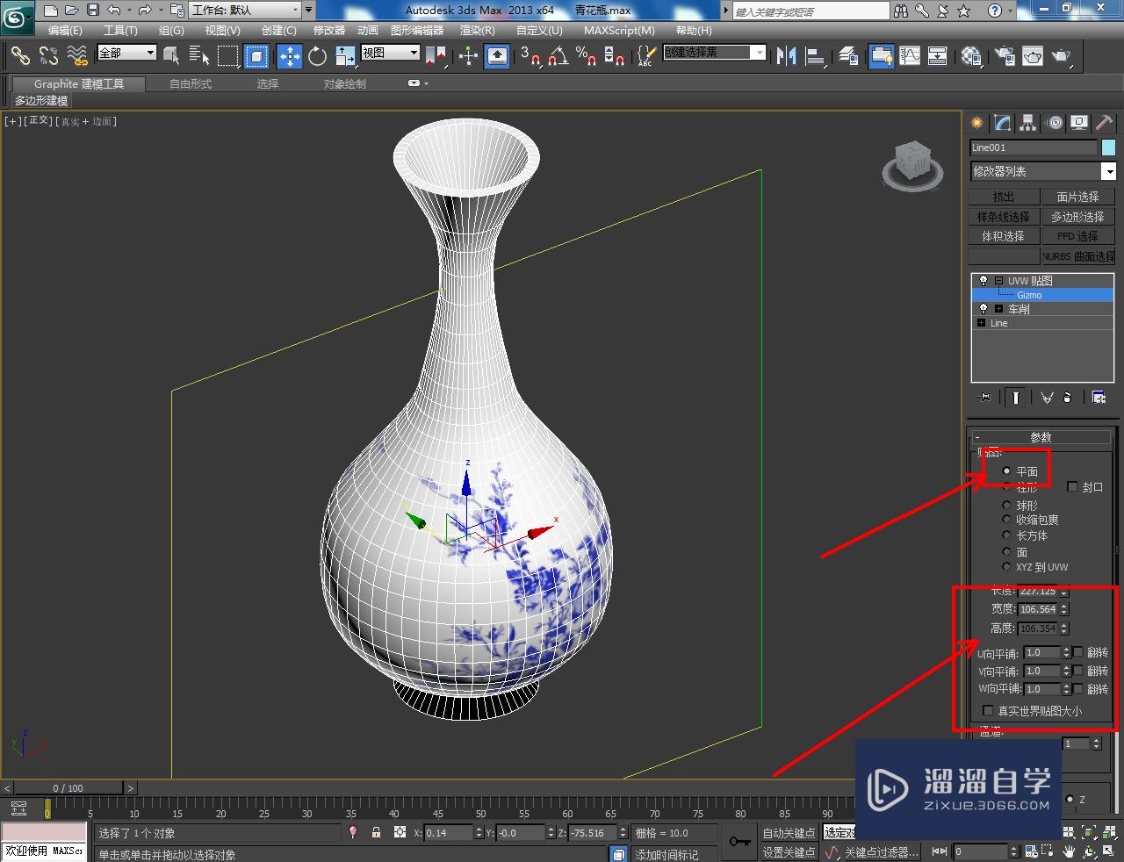This screenshot has height=862, width=1124.
Task: Switch to Utilities command panel
Action: tap(1104, 123)
